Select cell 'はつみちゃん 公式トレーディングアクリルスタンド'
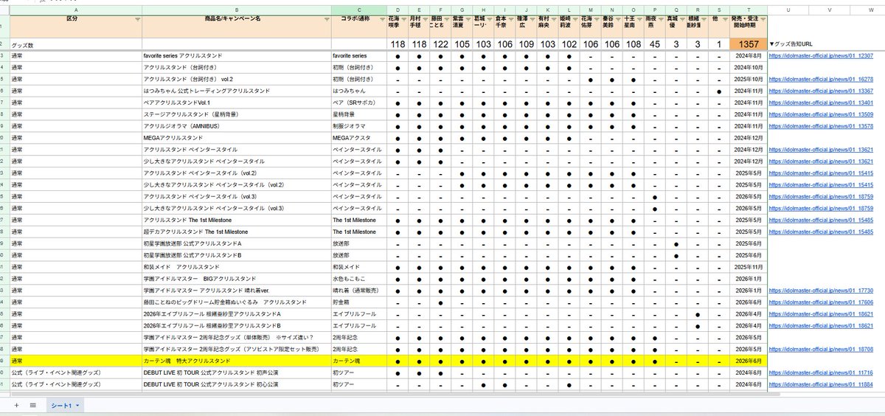Screen dimensions: 885x416 click(x=237, y=91)
